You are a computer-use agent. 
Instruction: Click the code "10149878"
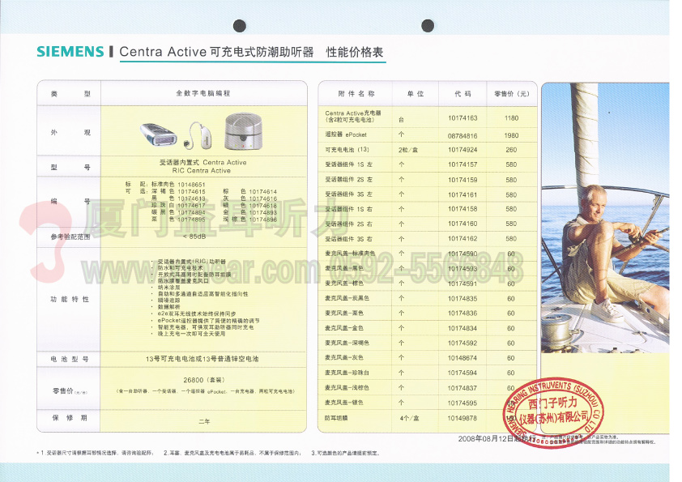pos(462,418)
